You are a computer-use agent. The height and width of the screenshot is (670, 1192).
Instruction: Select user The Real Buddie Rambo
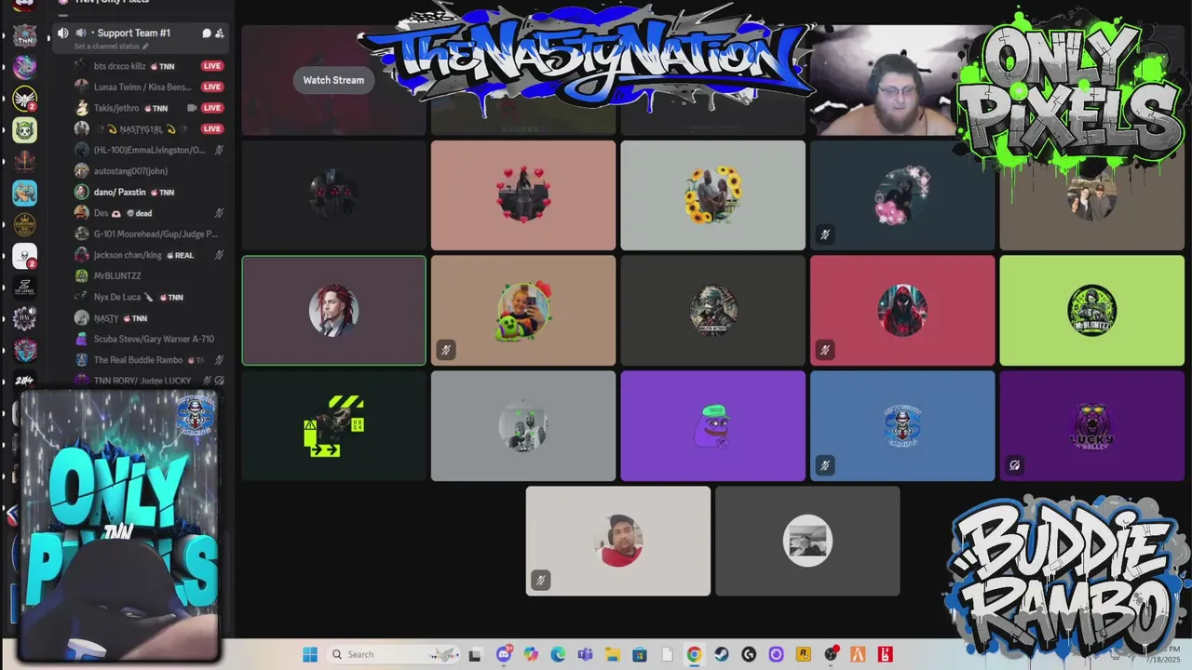coord(149,359)
